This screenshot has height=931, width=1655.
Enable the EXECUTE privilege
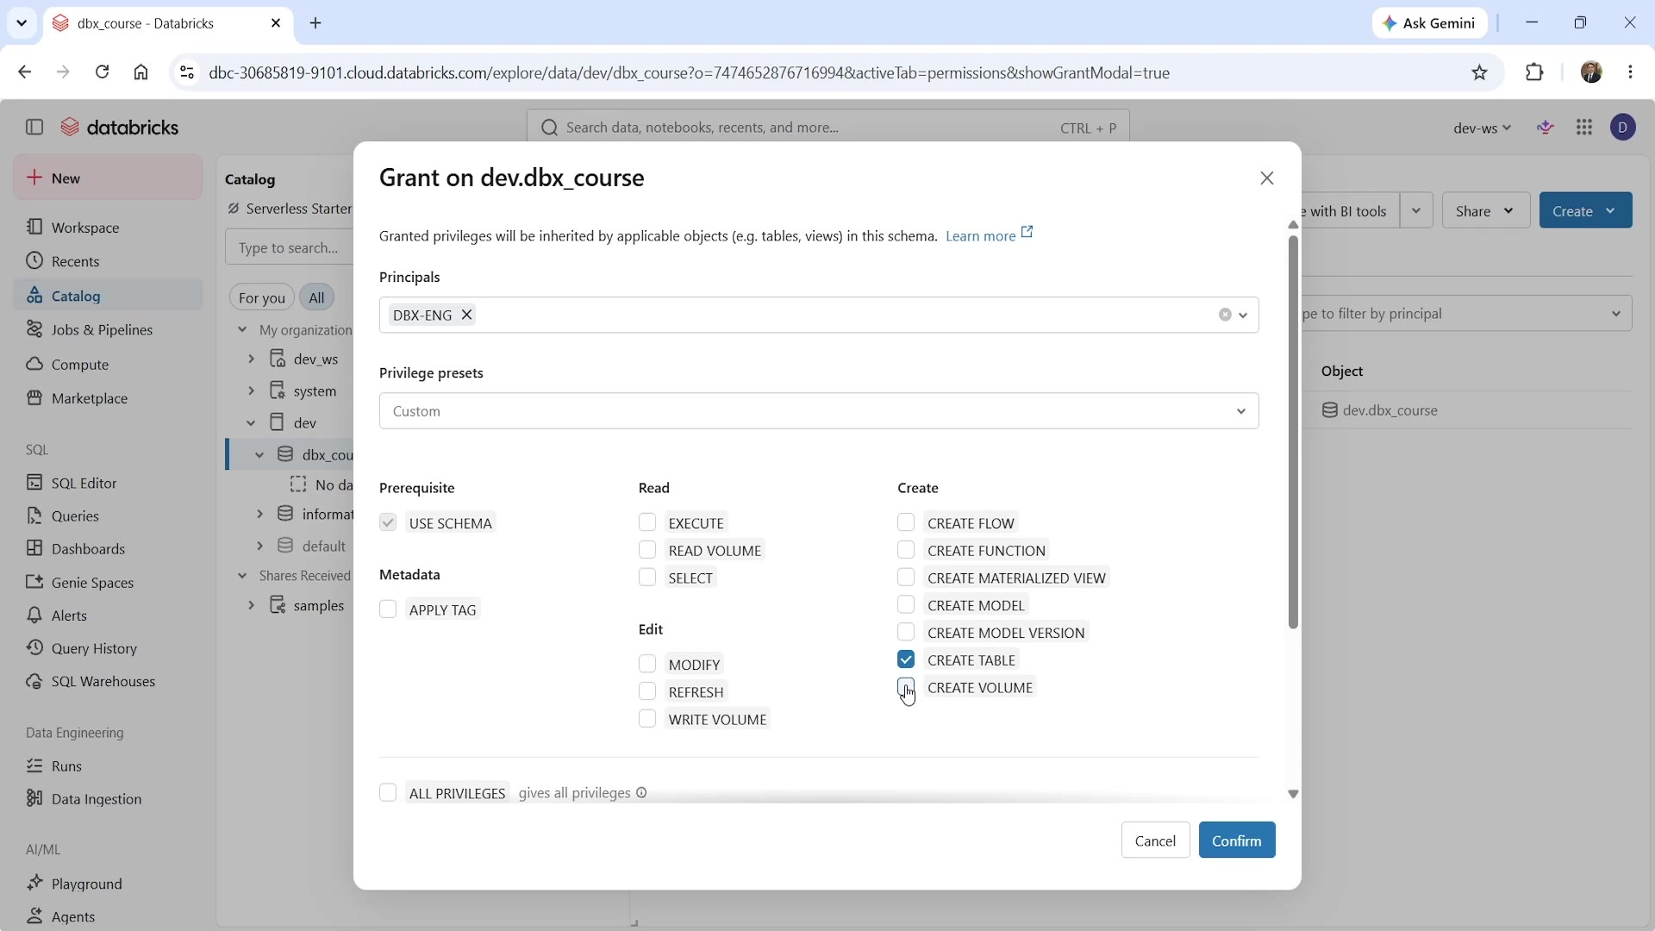(x=647, y=522)
